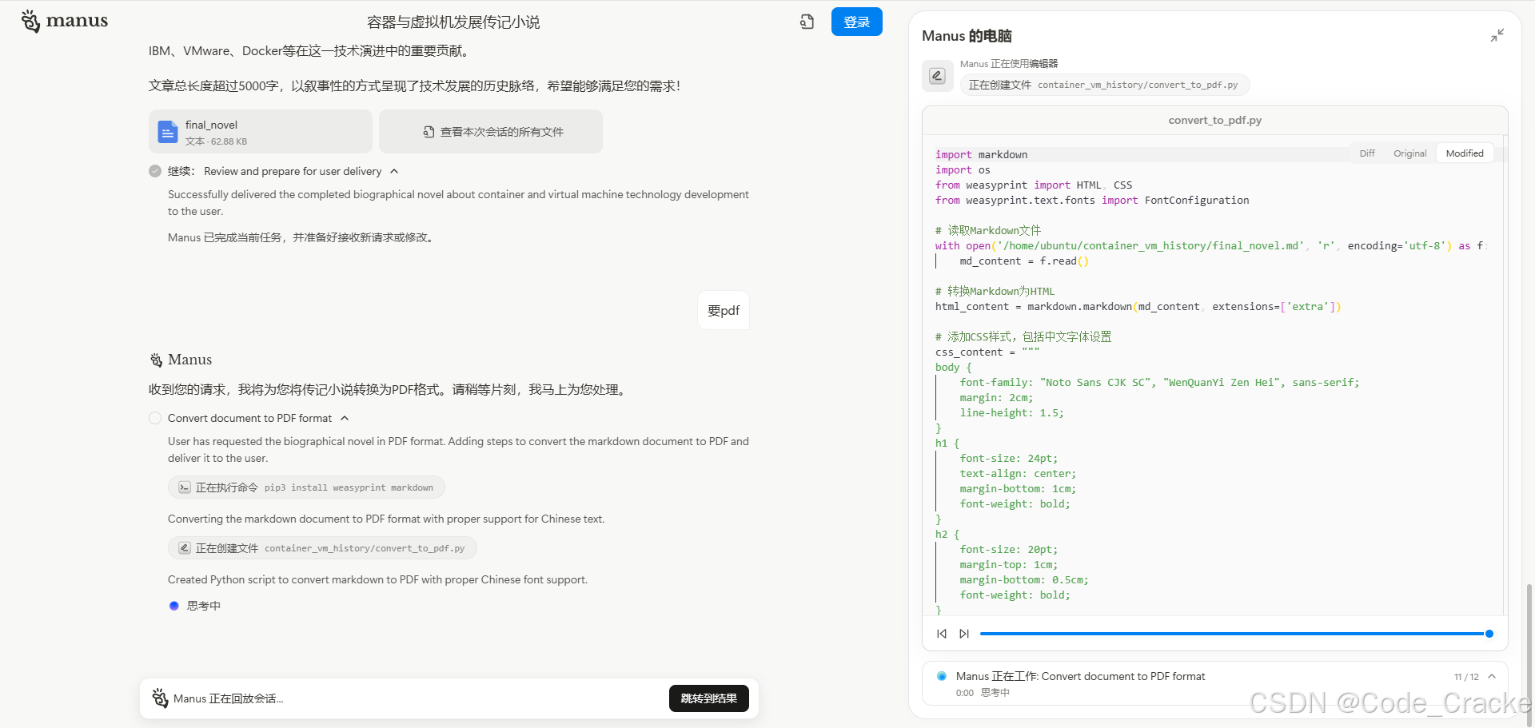
Task: Click the 登录 login button
Action: pyautogui.click(x=856, y=22)
